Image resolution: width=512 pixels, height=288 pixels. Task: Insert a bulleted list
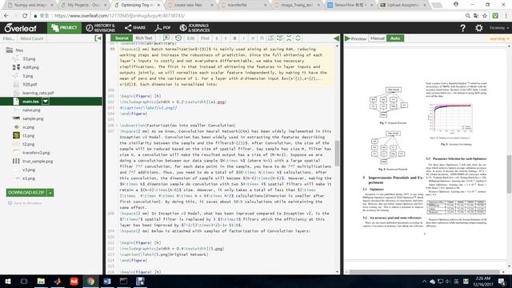coord(280,38)
